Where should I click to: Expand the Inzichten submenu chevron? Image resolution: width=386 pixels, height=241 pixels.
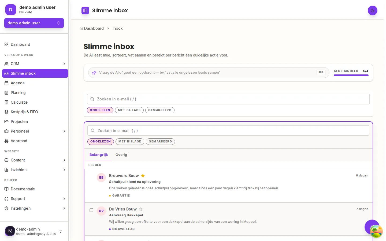click(x=64, y=170)
